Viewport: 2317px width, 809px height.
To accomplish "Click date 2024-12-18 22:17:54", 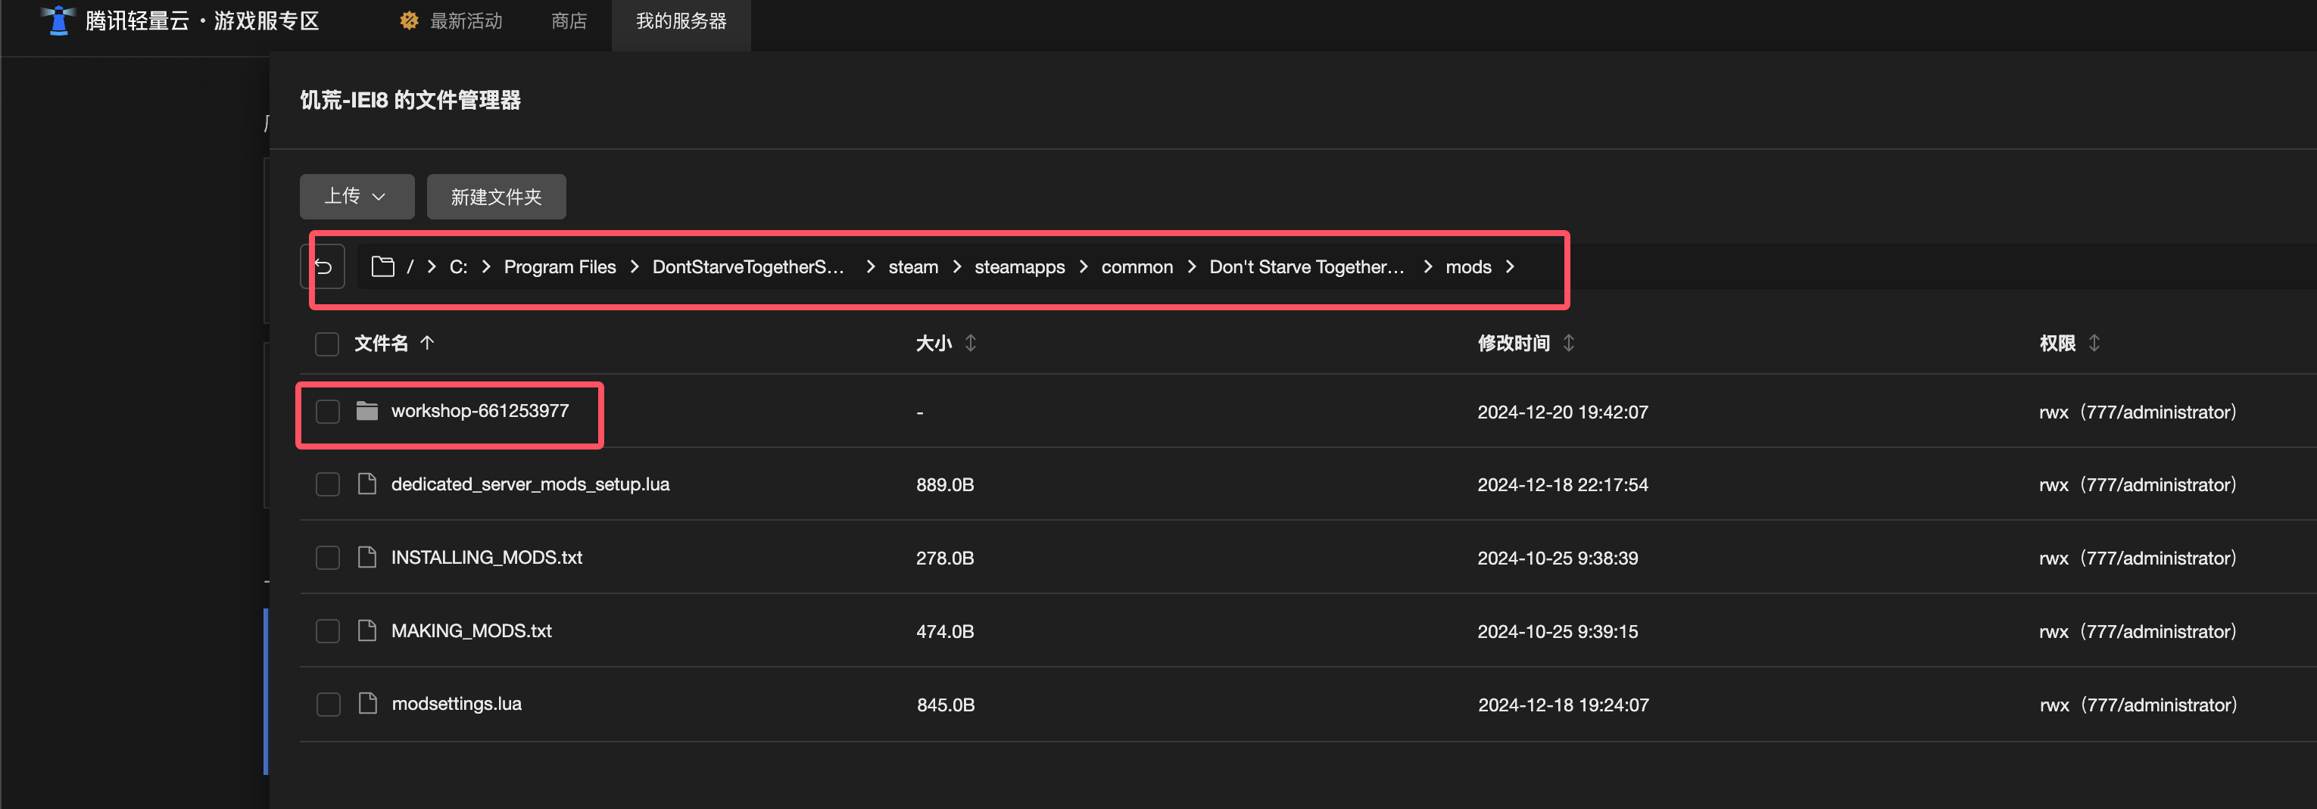I will click(x=1562, y=484).
